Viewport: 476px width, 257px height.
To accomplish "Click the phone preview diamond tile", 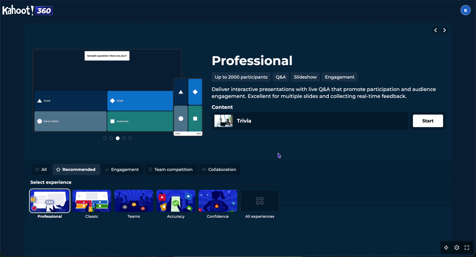I will (x=195, y=92).
